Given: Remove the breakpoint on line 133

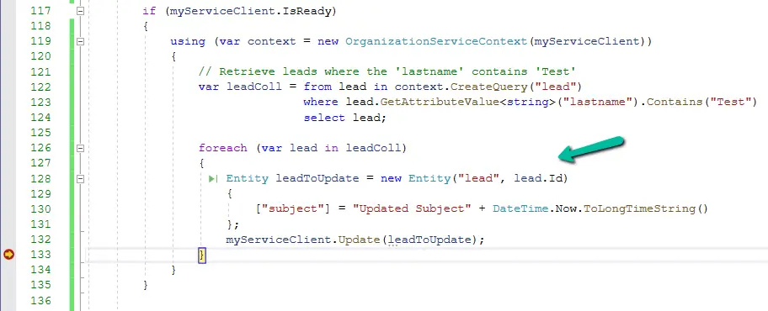Looking at the screenshot, I should pyautogui.click(x=8, y=255).
